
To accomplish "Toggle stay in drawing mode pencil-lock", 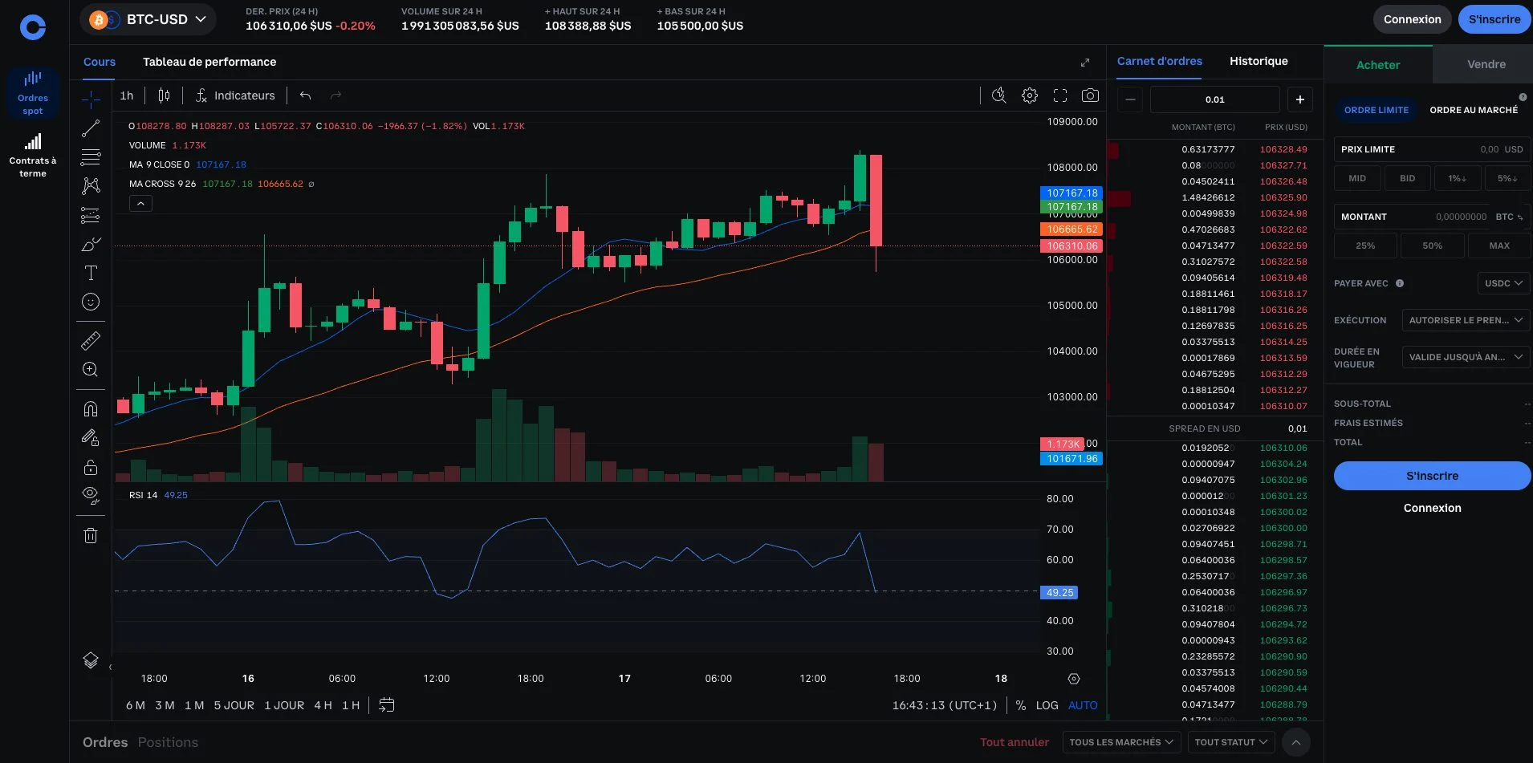I will 91,438.
